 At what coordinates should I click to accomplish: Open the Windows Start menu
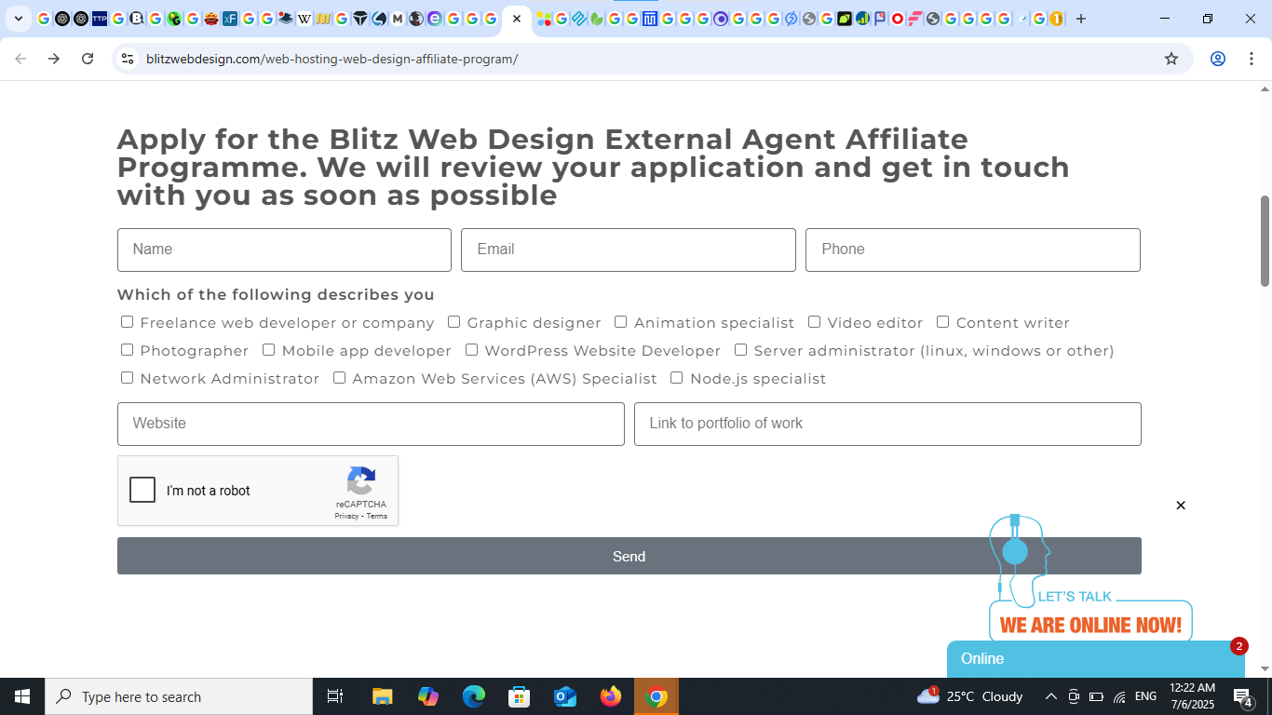[x=22, y=696]
